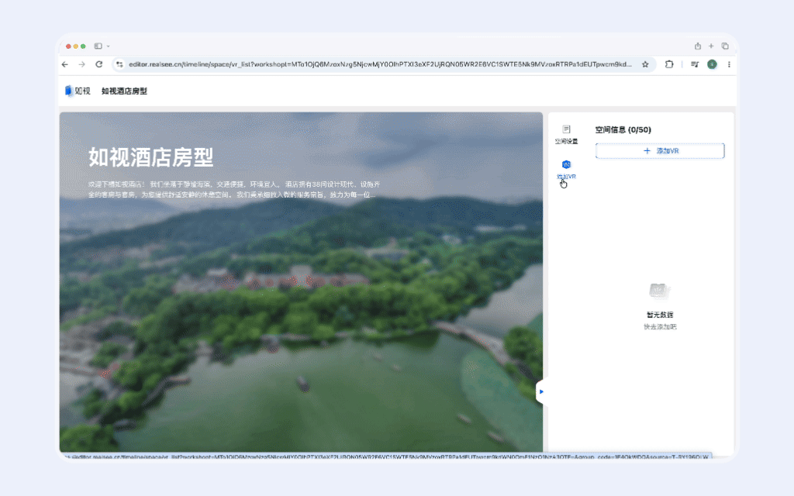The image size is (794, 496).
Task: Click the 暂无数据 empty state icon
Action: pos(660,291)
